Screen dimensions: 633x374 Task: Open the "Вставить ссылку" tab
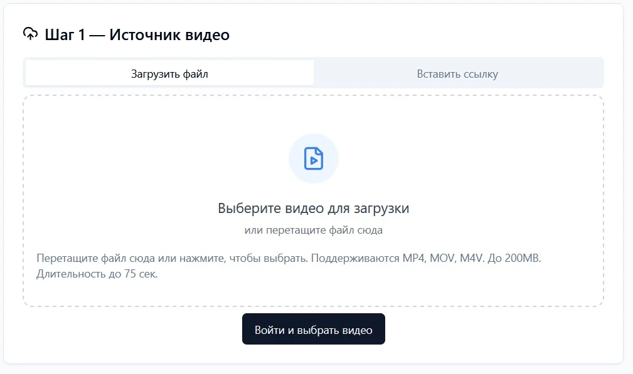click(x=457, y=74)
